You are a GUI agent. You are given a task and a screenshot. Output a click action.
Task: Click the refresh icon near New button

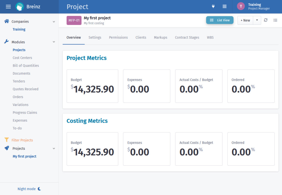pyautogui.click(x=265, y=20)
